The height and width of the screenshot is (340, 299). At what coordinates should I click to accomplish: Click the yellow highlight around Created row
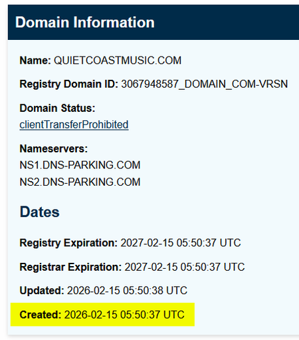click(x=102, y=315)
